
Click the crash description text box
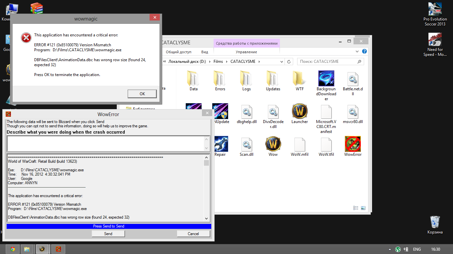point(105,144)
